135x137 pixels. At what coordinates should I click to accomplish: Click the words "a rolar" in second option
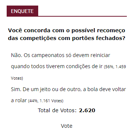tap(19, 101)
